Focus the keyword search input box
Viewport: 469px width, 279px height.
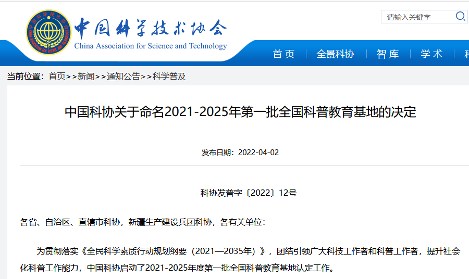pos(417,17)
